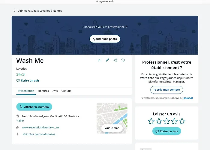
Task: Click the heart favorite icon
Action: 123,60
